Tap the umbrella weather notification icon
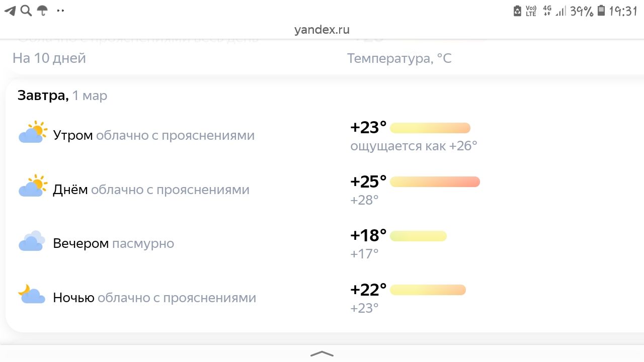 pos(43,11)
